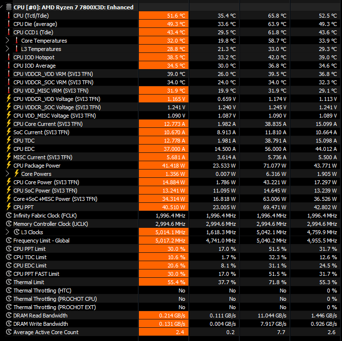The image size is (342, 341).
Task: Select the Thermal Throttling (HTC) row
Action: pos(42,291)
